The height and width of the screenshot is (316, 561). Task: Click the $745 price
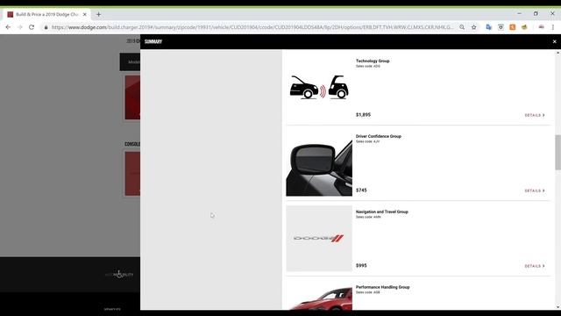pyautogui.click(x=361, y=190)
